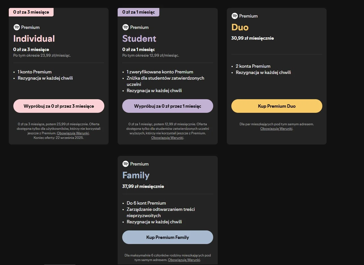Viewport: 364px width, 265px height.
Task: Open terms link under Student plan
Action: [x=167, y=138]
